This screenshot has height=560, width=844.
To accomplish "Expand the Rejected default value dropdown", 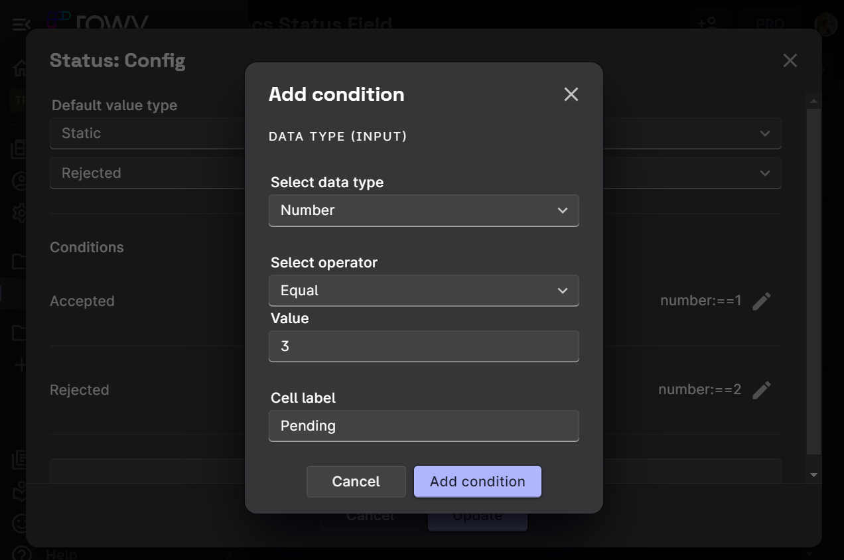I will point(764,173).
